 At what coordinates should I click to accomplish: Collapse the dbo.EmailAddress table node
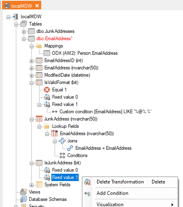pos(24,39)
